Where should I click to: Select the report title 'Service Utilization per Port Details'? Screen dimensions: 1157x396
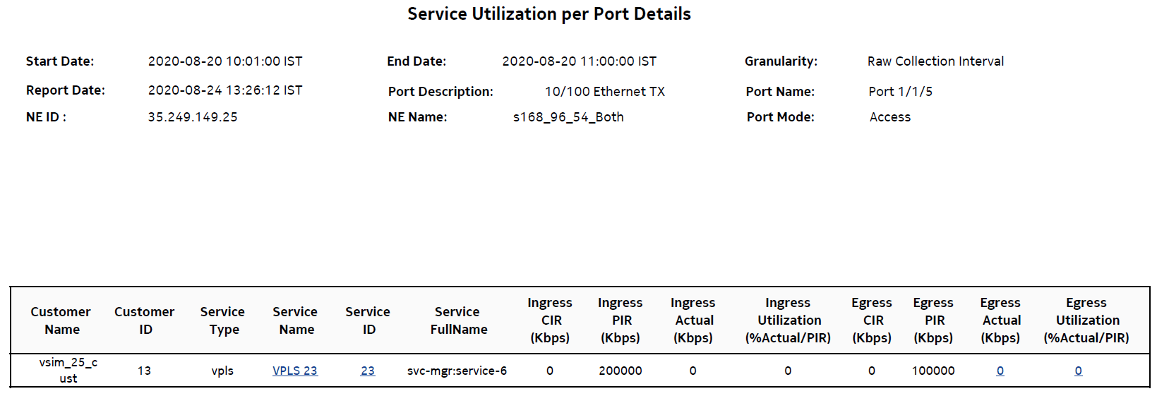click(x=549, y=14)
